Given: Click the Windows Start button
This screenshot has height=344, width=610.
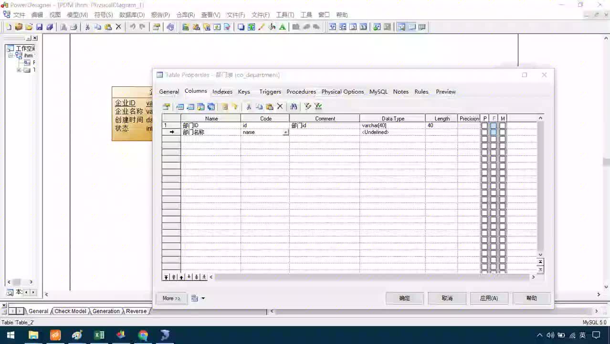Looking at the screenshot, I should [x=11, y=335].
